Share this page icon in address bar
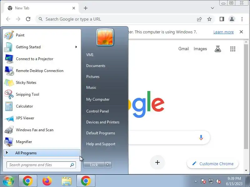Viewport: 250px width, 187px height. [x=199, y=19]
